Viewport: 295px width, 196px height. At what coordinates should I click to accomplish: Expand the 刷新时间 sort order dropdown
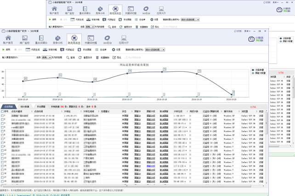pos(155,49)
